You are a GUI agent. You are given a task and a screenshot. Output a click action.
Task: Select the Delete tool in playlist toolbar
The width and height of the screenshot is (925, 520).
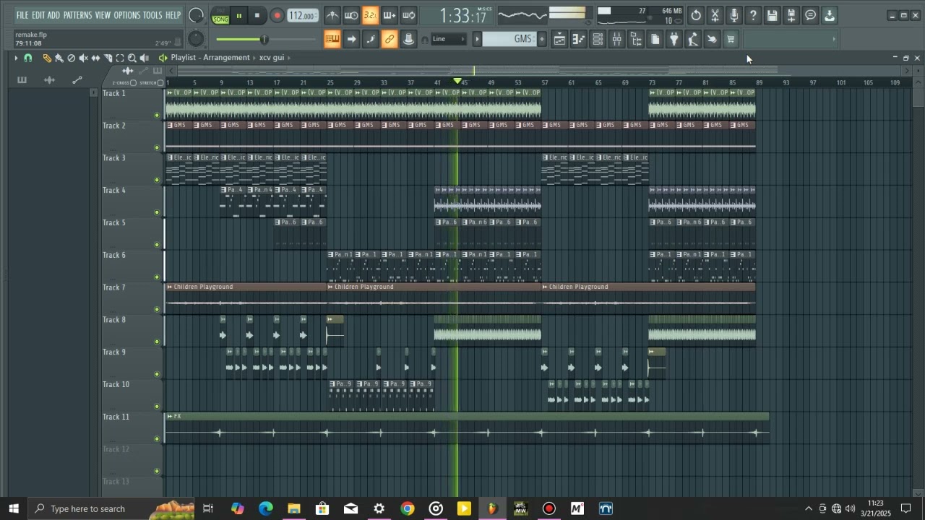[72, 58]
